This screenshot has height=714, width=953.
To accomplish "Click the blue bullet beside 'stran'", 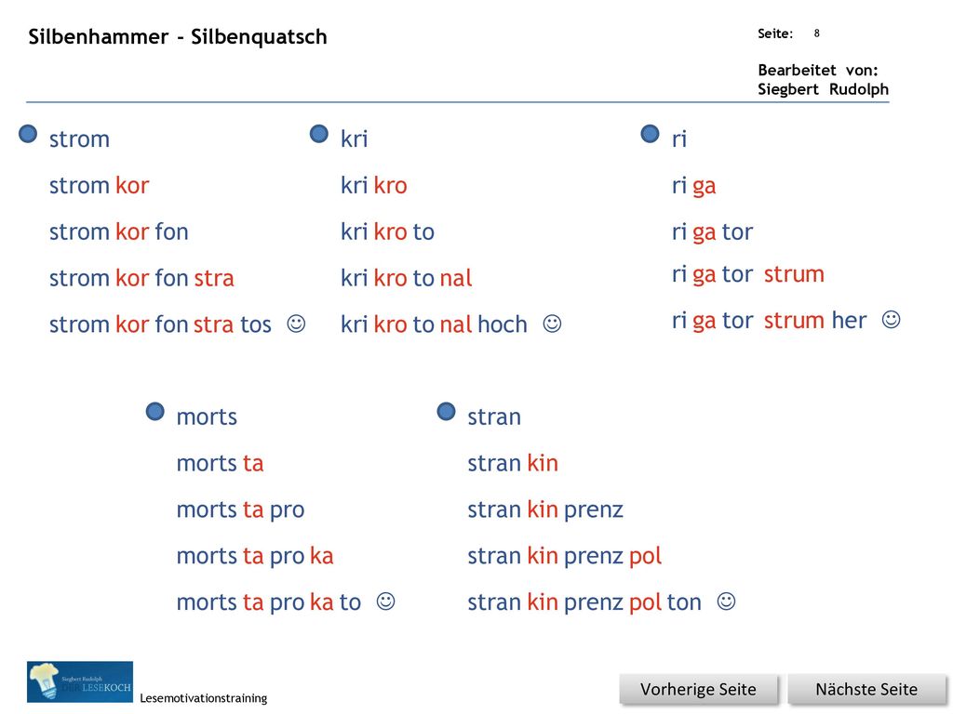I will 446,412.
